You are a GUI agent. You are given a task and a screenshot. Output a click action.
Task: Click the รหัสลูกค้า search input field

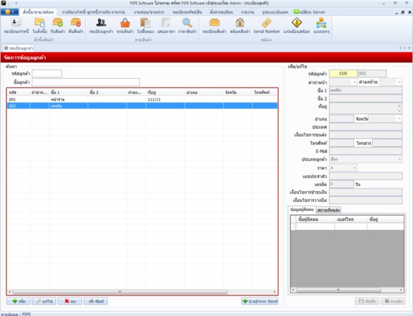pyautogui.click(x=47, y=74)
